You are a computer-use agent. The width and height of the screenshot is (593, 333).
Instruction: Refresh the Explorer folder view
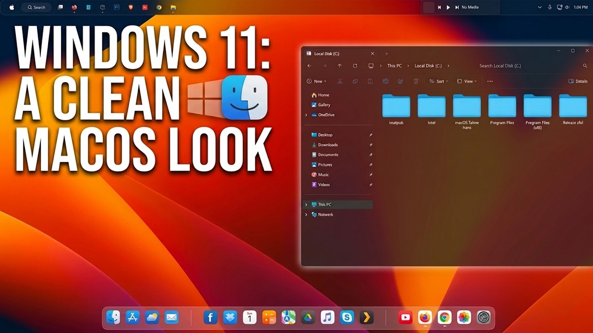click(355, 66)
